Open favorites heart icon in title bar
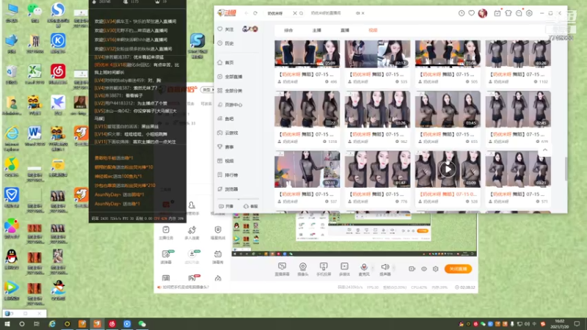Image resolution: width=587 pixels, height=330 pixels. (471, 13)
